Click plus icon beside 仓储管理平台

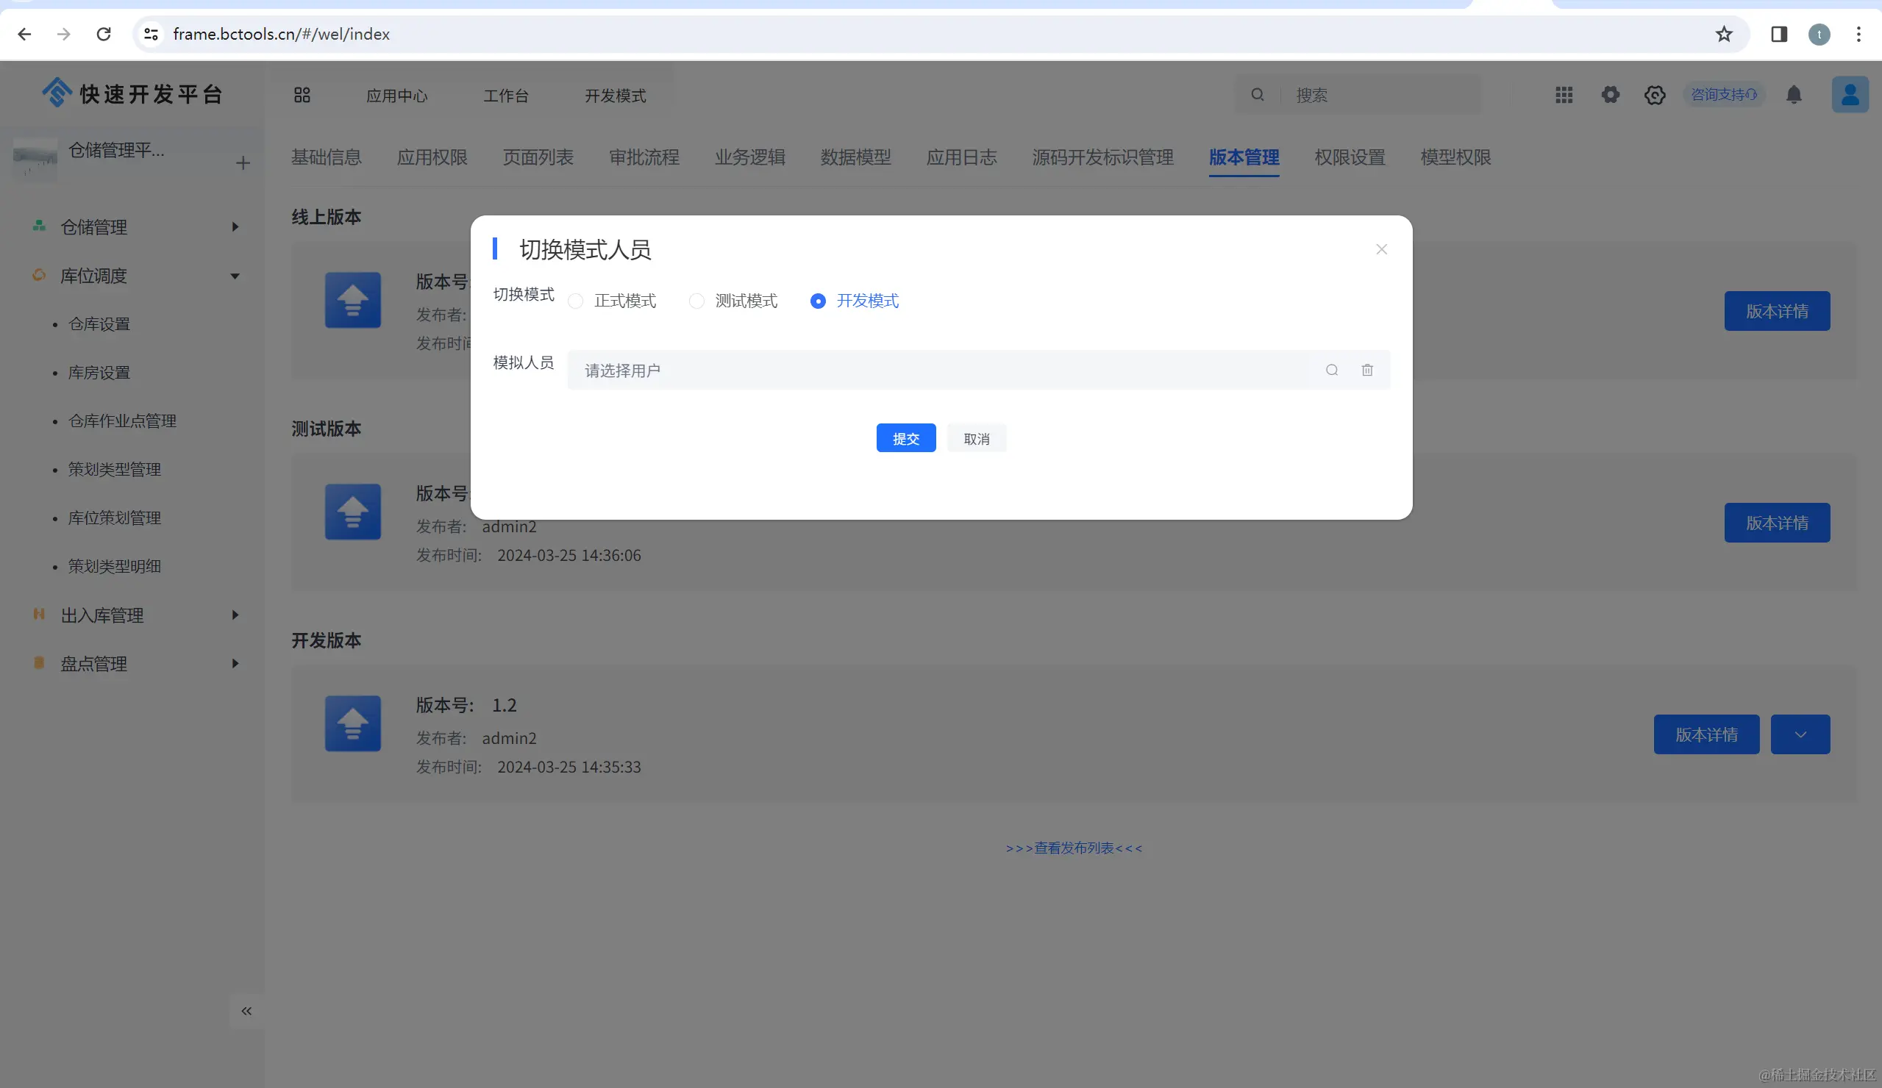click(x=243, y=162)
